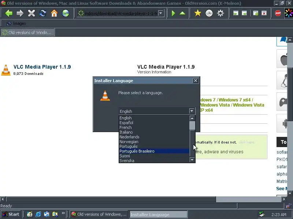Open the home page icon
The width and height of the screenshot is (293, 219).
[54, 13]
